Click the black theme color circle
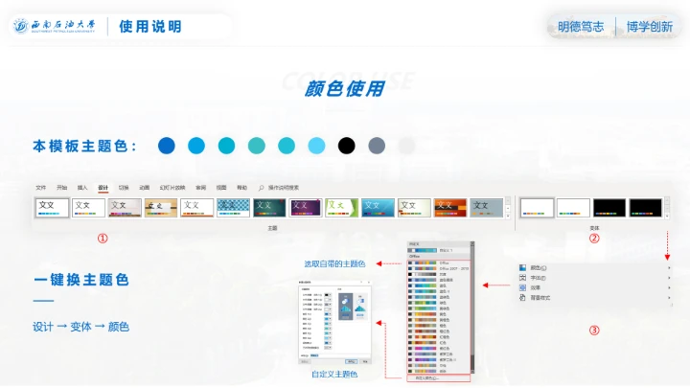The width and height of the screenshot is (690, 388). click(346, 146)
